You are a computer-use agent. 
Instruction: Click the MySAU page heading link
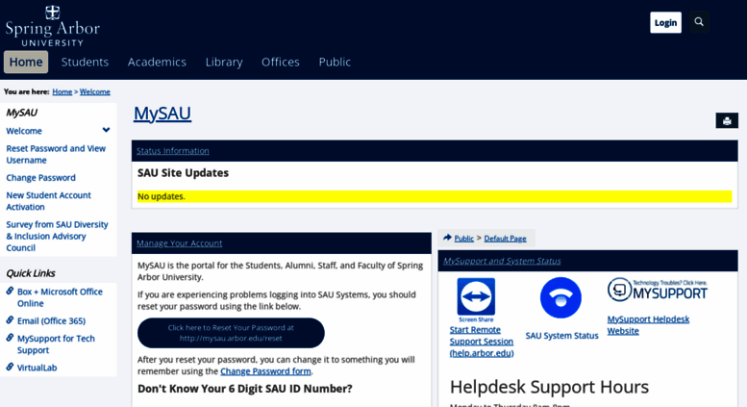(x=162, y=114)
